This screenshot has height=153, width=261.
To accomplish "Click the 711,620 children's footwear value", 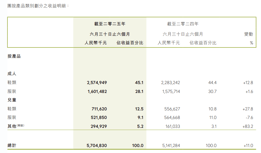I will 99,109.
